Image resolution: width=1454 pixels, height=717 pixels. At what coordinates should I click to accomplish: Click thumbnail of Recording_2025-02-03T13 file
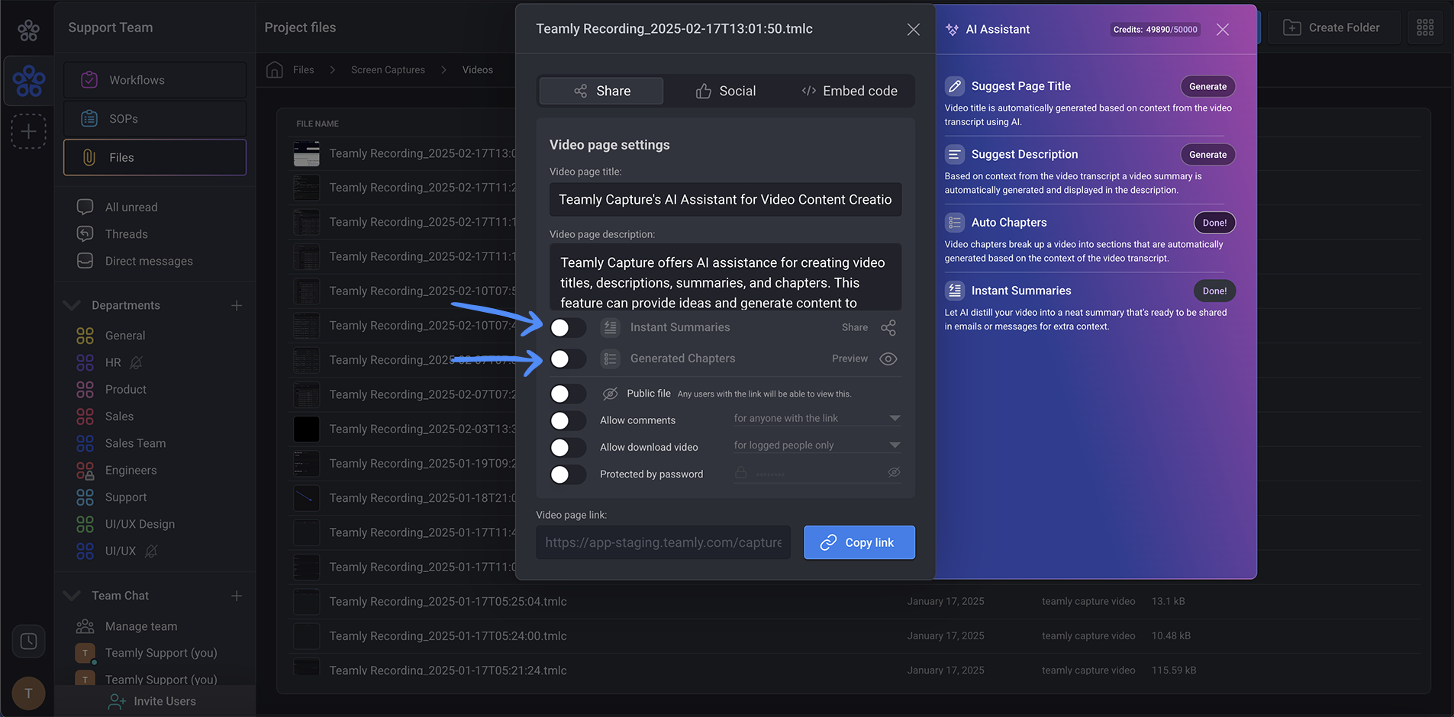point(307,429)
